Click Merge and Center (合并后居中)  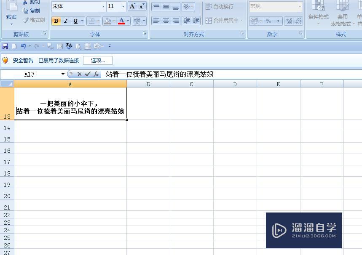(x=222, y=21)
